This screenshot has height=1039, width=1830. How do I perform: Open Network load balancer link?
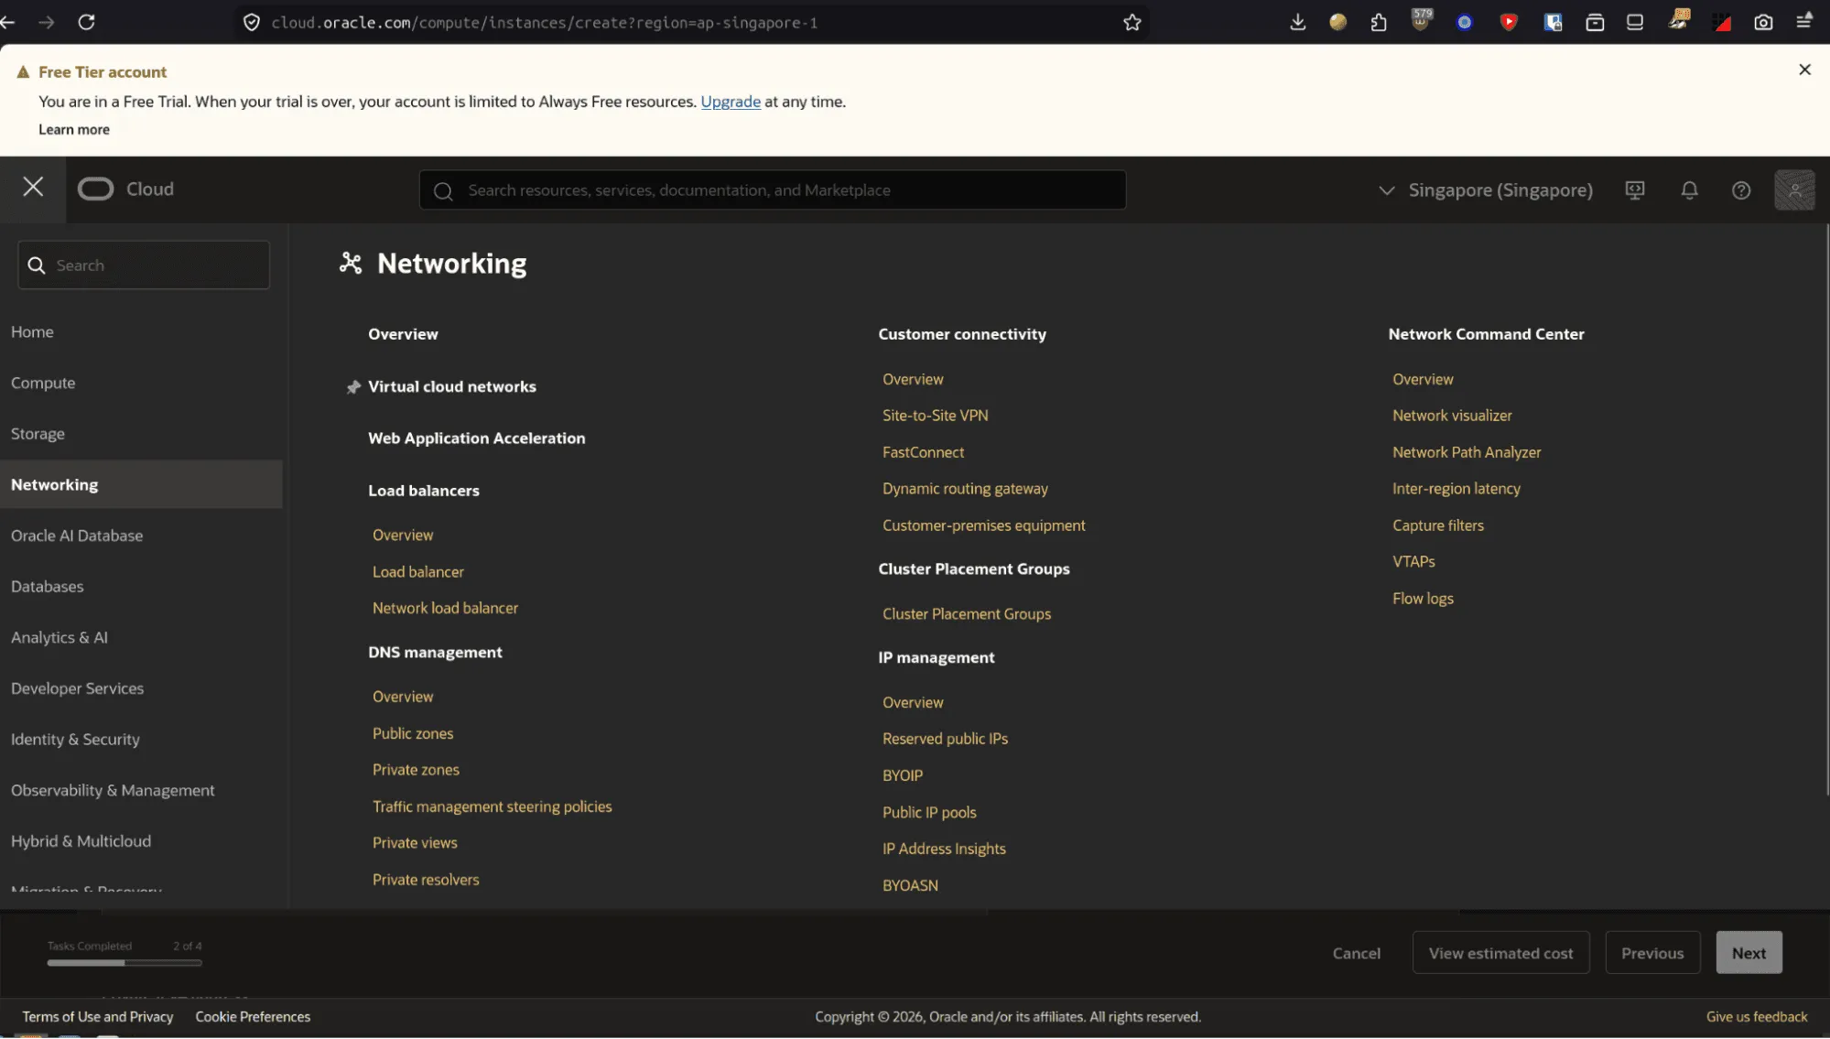[445, 609]
